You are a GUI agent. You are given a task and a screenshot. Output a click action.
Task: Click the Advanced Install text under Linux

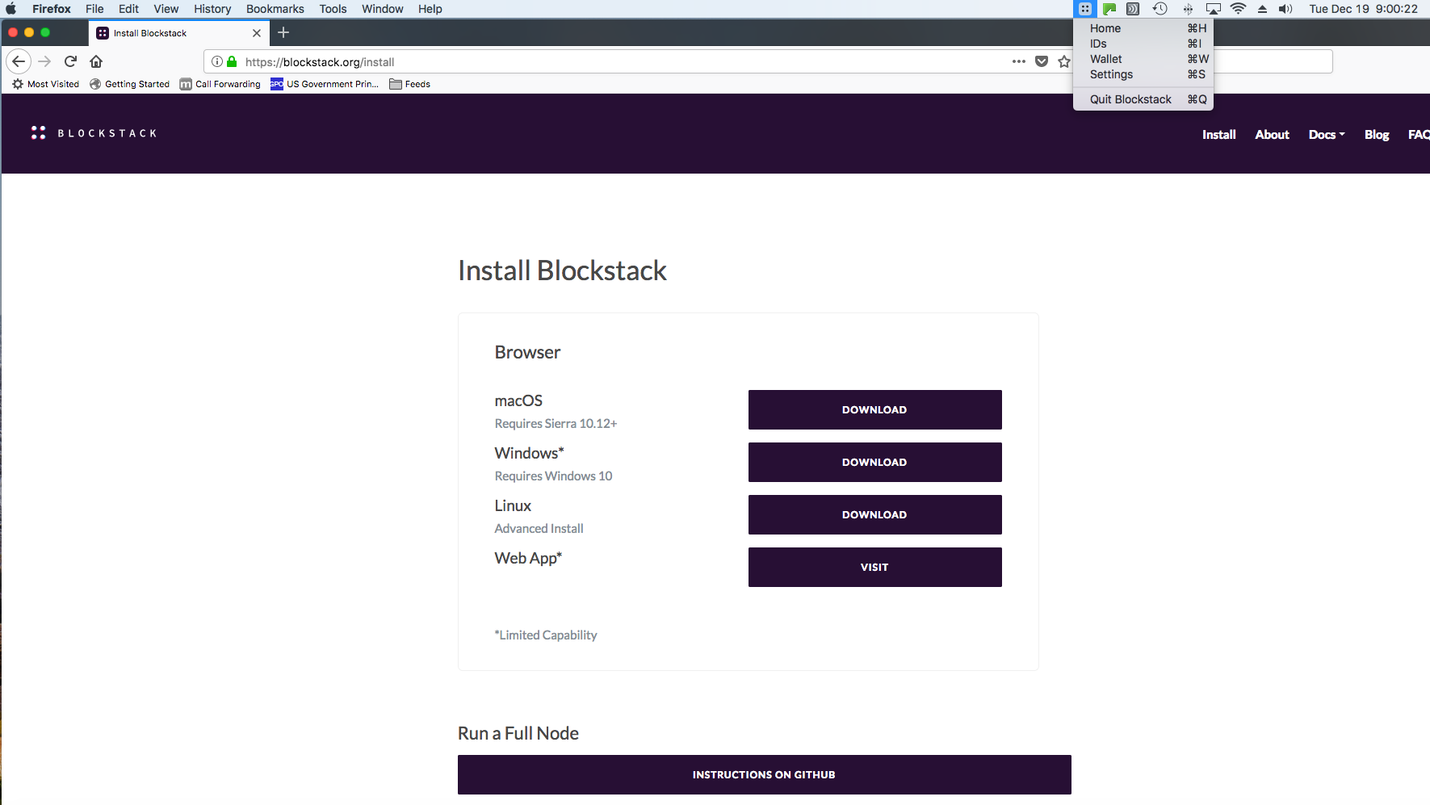(x=539, y=528)
